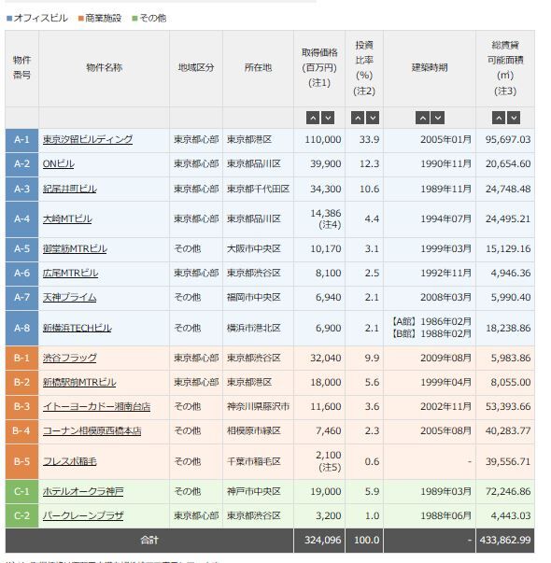Click location cell 福岡市中央区
Viewport: 551px width, 563px height.
(259, 297)
